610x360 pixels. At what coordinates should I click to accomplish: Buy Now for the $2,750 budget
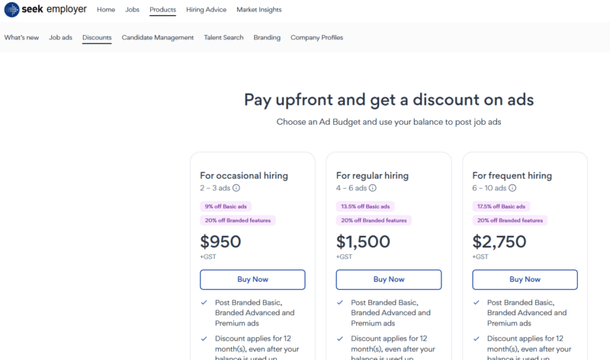pos(525,279)
